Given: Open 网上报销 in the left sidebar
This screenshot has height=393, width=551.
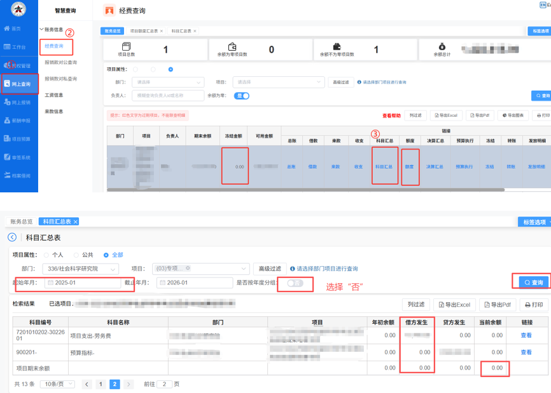Looking at the screenshot, I should point(17,102).
